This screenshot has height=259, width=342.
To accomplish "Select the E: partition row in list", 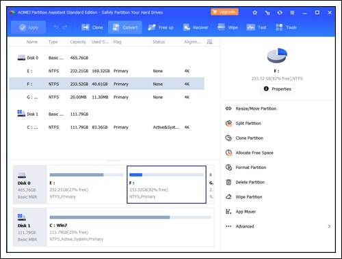I will click(x=107, y=71).
